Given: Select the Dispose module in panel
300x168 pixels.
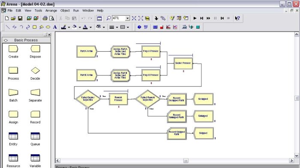Looking at the screenshot, I should tap(35, 52).
